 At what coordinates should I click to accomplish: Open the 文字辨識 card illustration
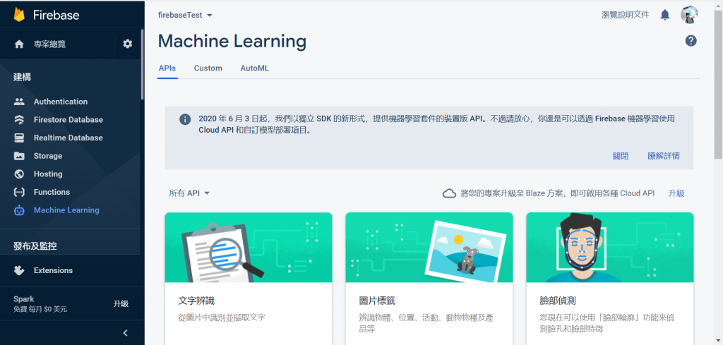(x=249, y=248)
